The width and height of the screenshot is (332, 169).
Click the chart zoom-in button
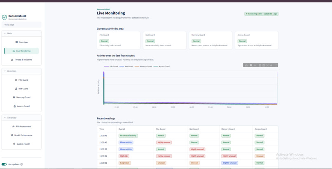point(260,65)
